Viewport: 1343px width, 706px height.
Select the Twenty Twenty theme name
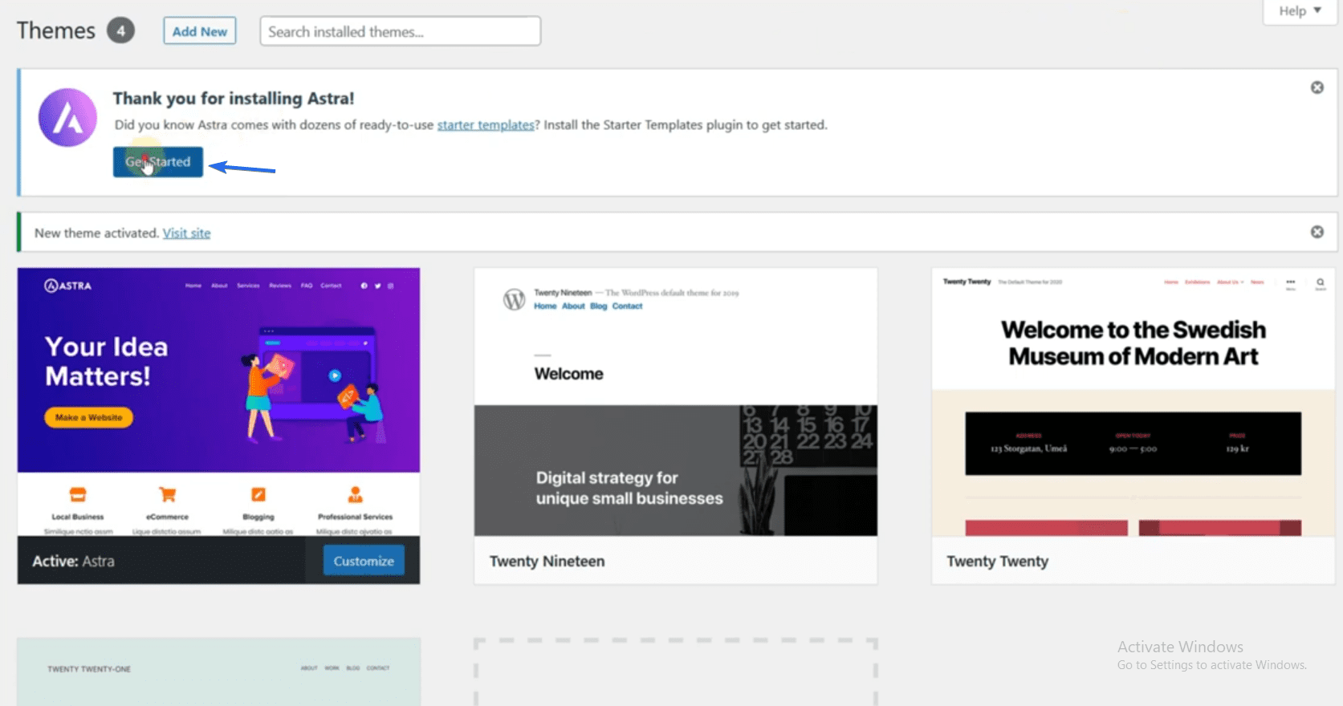998,562
